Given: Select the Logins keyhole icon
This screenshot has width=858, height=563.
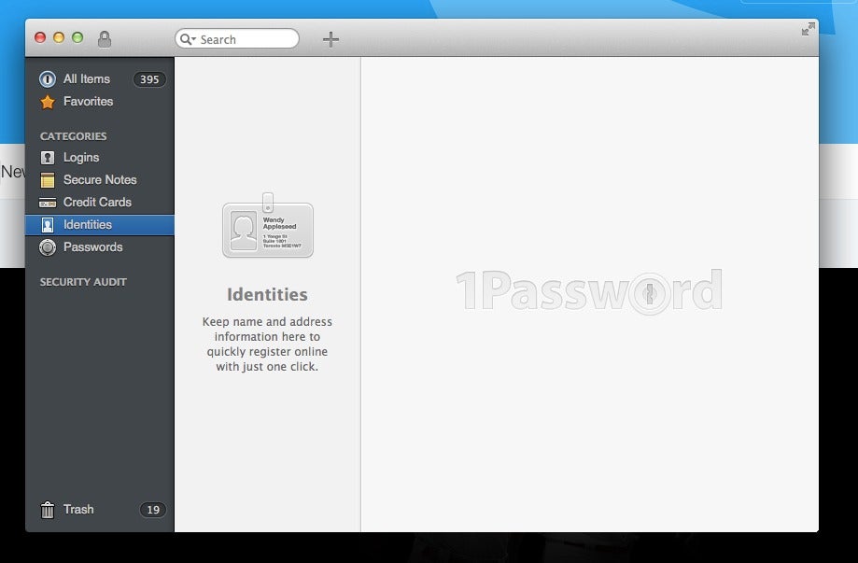Looking at the screenshot, I should click(x=48, y=158).
